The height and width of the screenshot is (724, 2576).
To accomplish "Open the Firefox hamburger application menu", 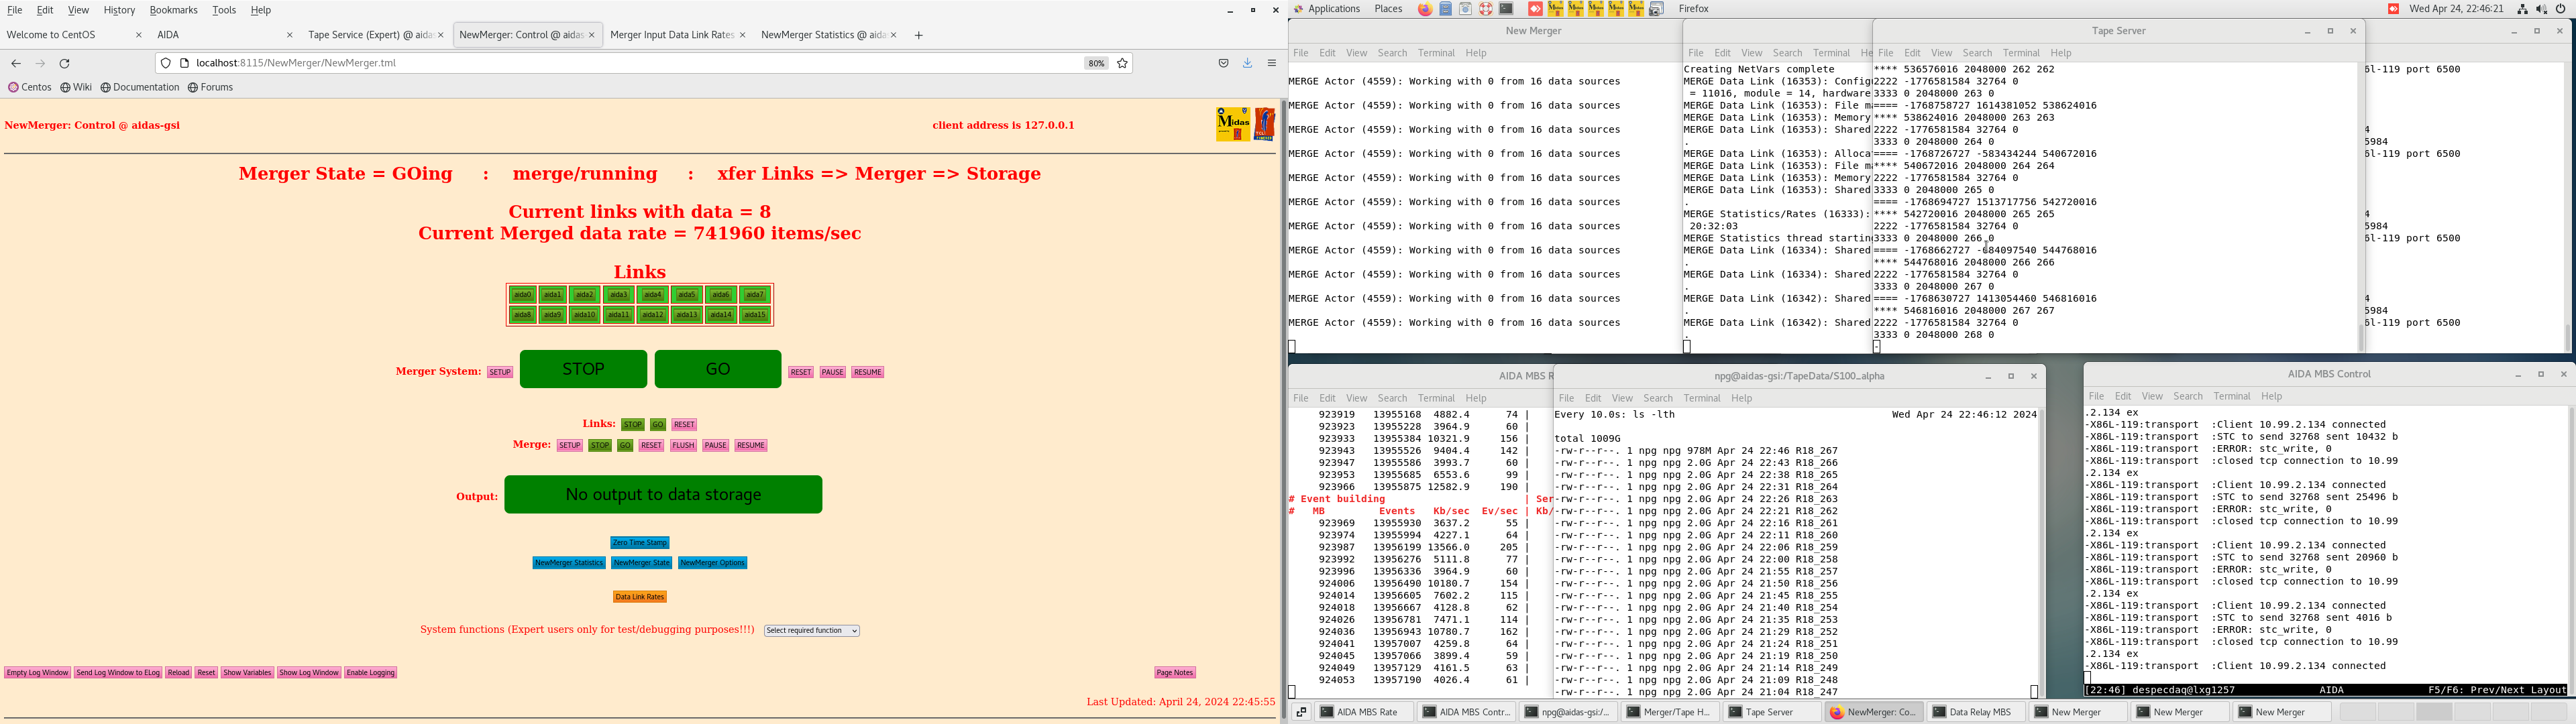I will click(1271, 63).
